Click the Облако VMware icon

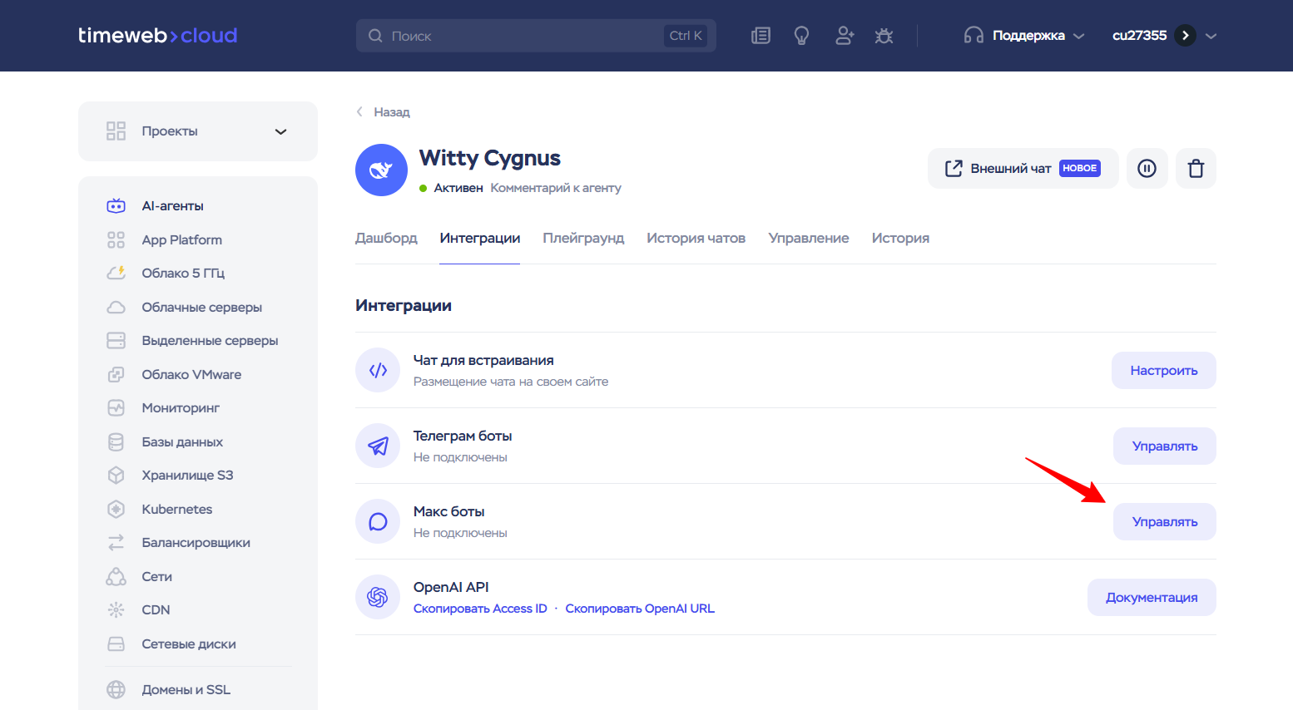click(x=116, y=374)
